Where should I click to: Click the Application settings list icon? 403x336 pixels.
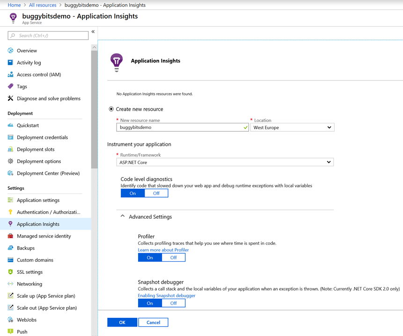click(x=10, y=200)
